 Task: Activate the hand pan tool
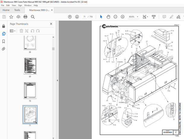(x=108, y=17)
